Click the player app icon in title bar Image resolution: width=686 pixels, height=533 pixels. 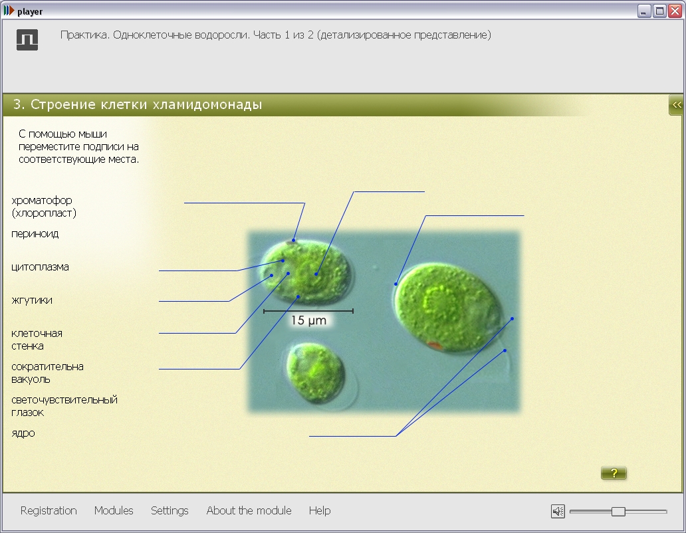[9, 11]
